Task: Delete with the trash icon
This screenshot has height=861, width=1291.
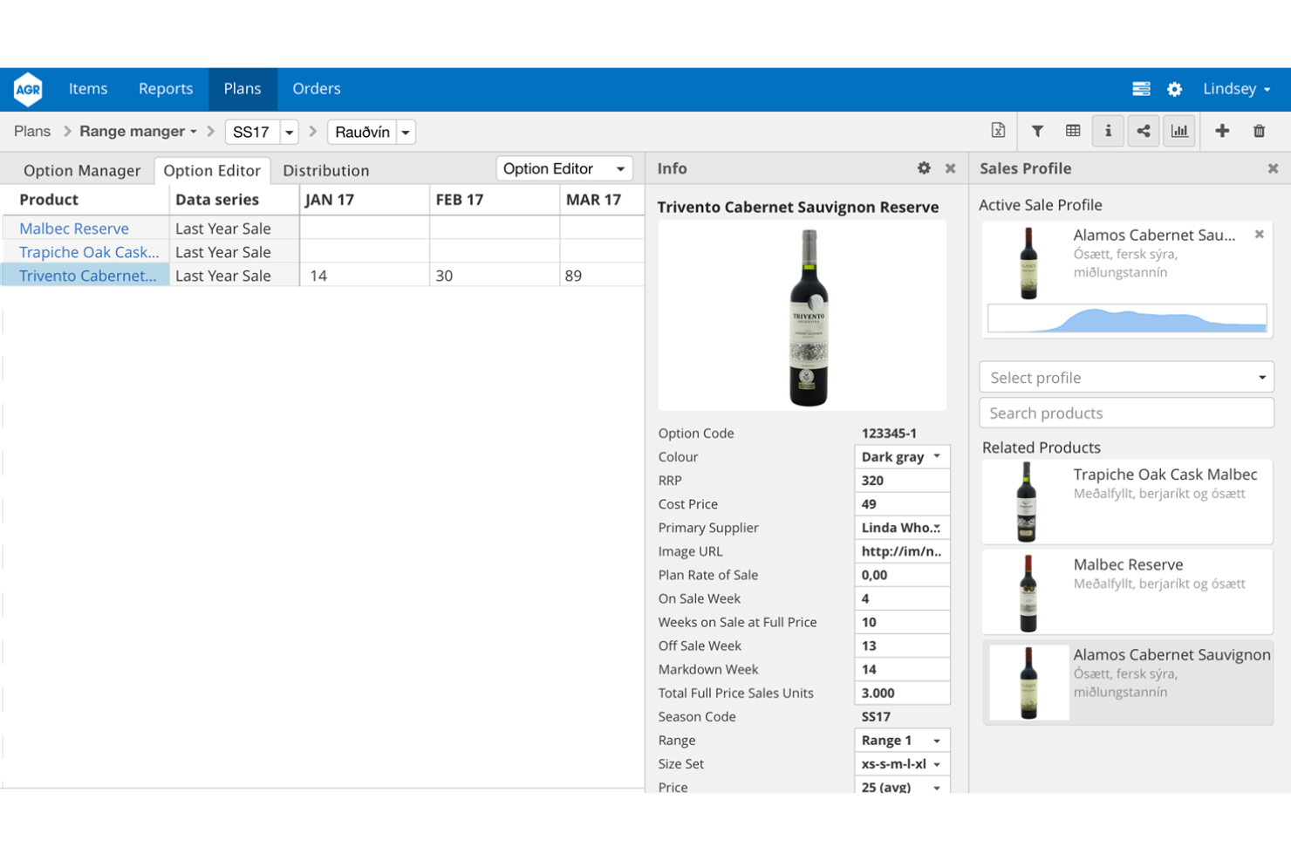Action: 1259,131
